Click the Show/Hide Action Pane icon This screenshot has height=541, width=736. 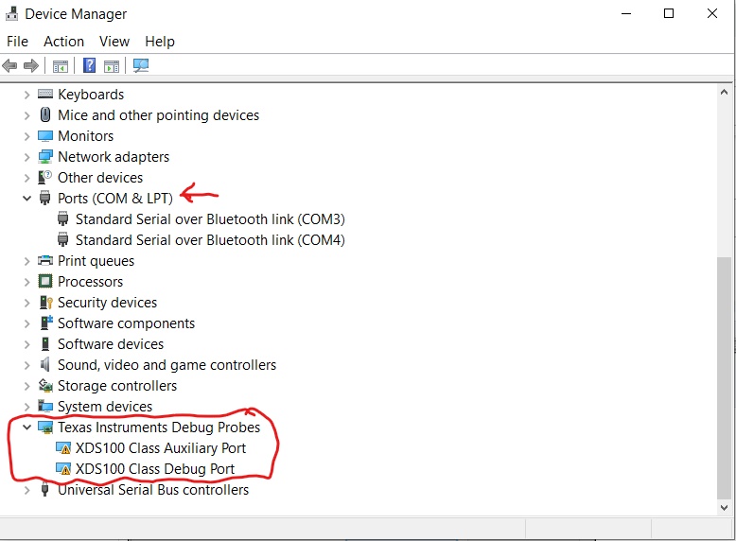point(112,66)
